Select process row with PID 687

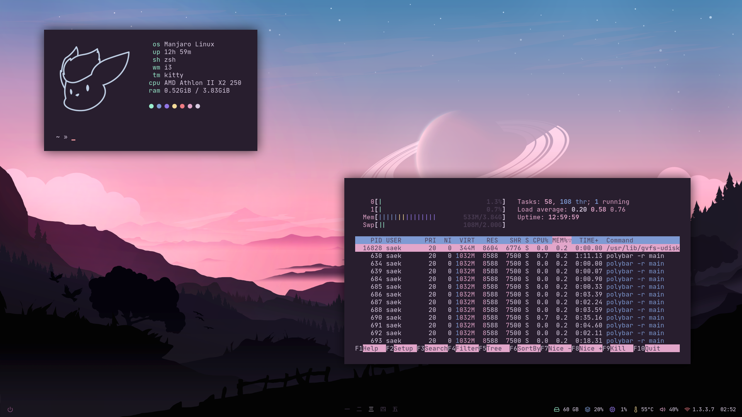click(x=517, y=302)
